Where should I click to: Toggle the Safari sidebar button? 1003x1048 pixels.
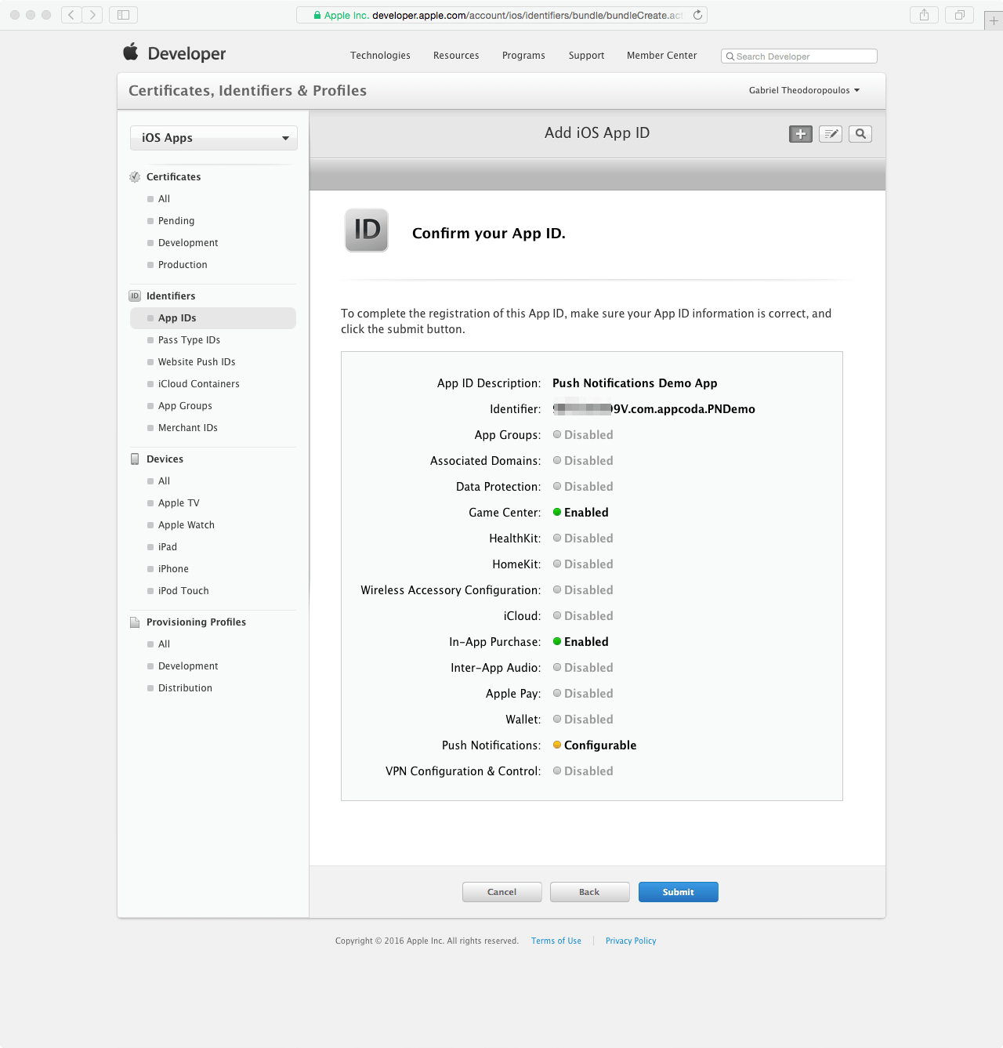123,15
